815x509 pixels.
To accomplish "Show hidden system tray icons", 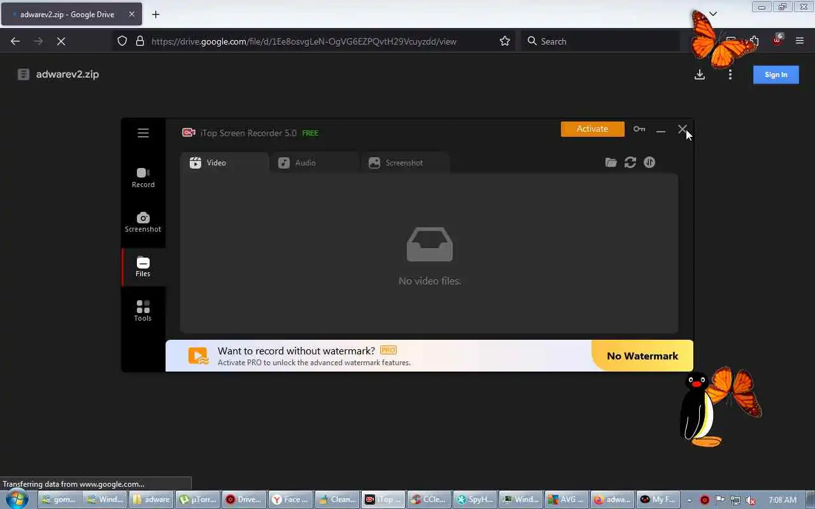I will coord(689,500).
